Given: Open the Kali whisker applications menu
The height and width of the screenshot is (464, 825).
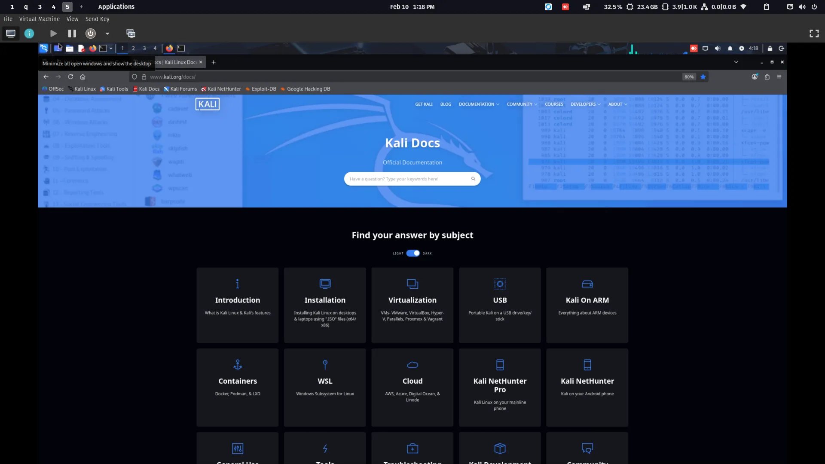Looking at the screenshot, I should pyautogui.click(x=43, y=48).
